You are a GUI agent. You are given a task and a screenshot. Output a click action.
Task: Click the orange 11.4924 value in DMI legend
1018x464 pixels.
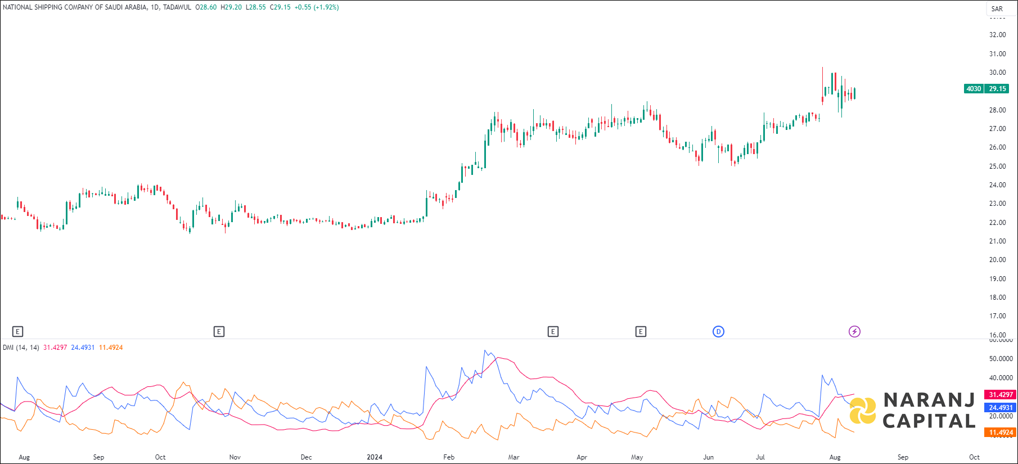[111, 348]
